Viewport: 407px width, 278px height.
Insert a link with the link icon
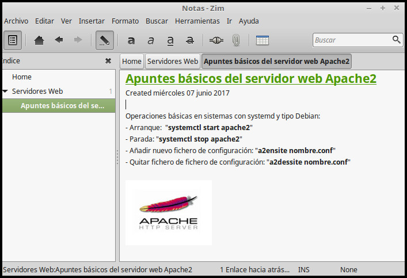coord(216,40)
